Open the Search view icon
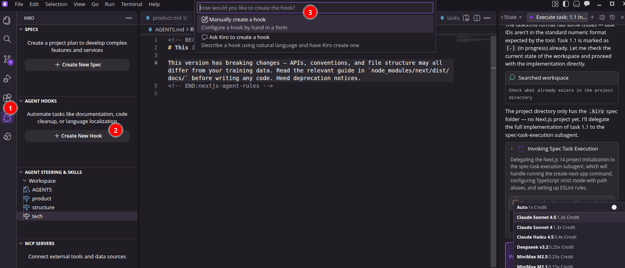625x268 pixels. [7, 39]
